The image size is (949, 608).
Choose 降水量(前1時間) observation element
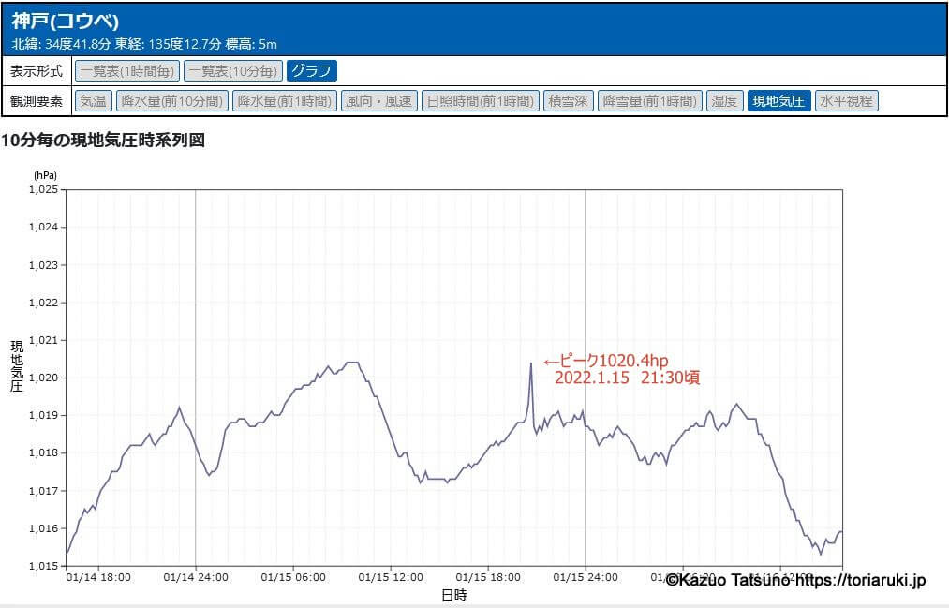(284, 101)
